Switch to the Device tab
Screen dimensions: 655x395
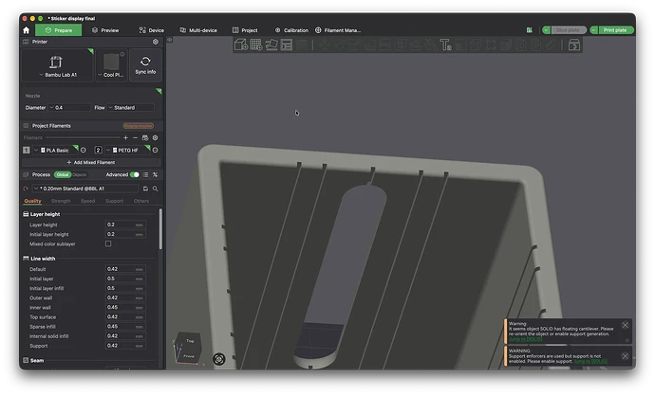(x=151, y=30)
